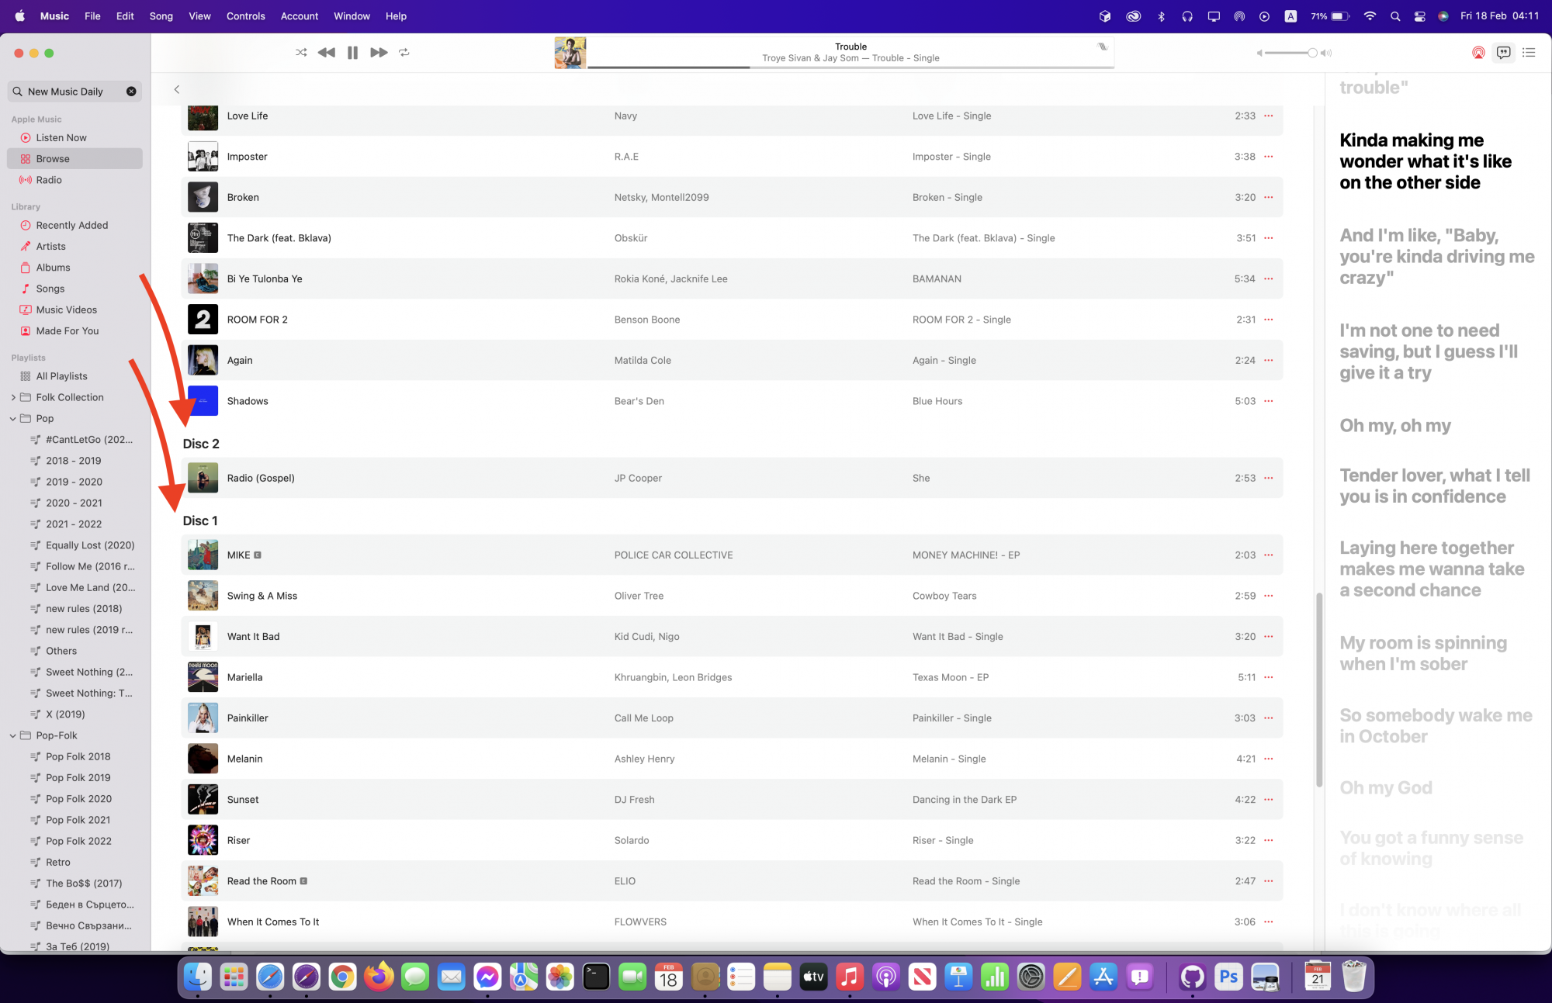The height and width of the screenshot is (1003, 1552).
Task: Clear the New Music Daily search
Action: 131,92
